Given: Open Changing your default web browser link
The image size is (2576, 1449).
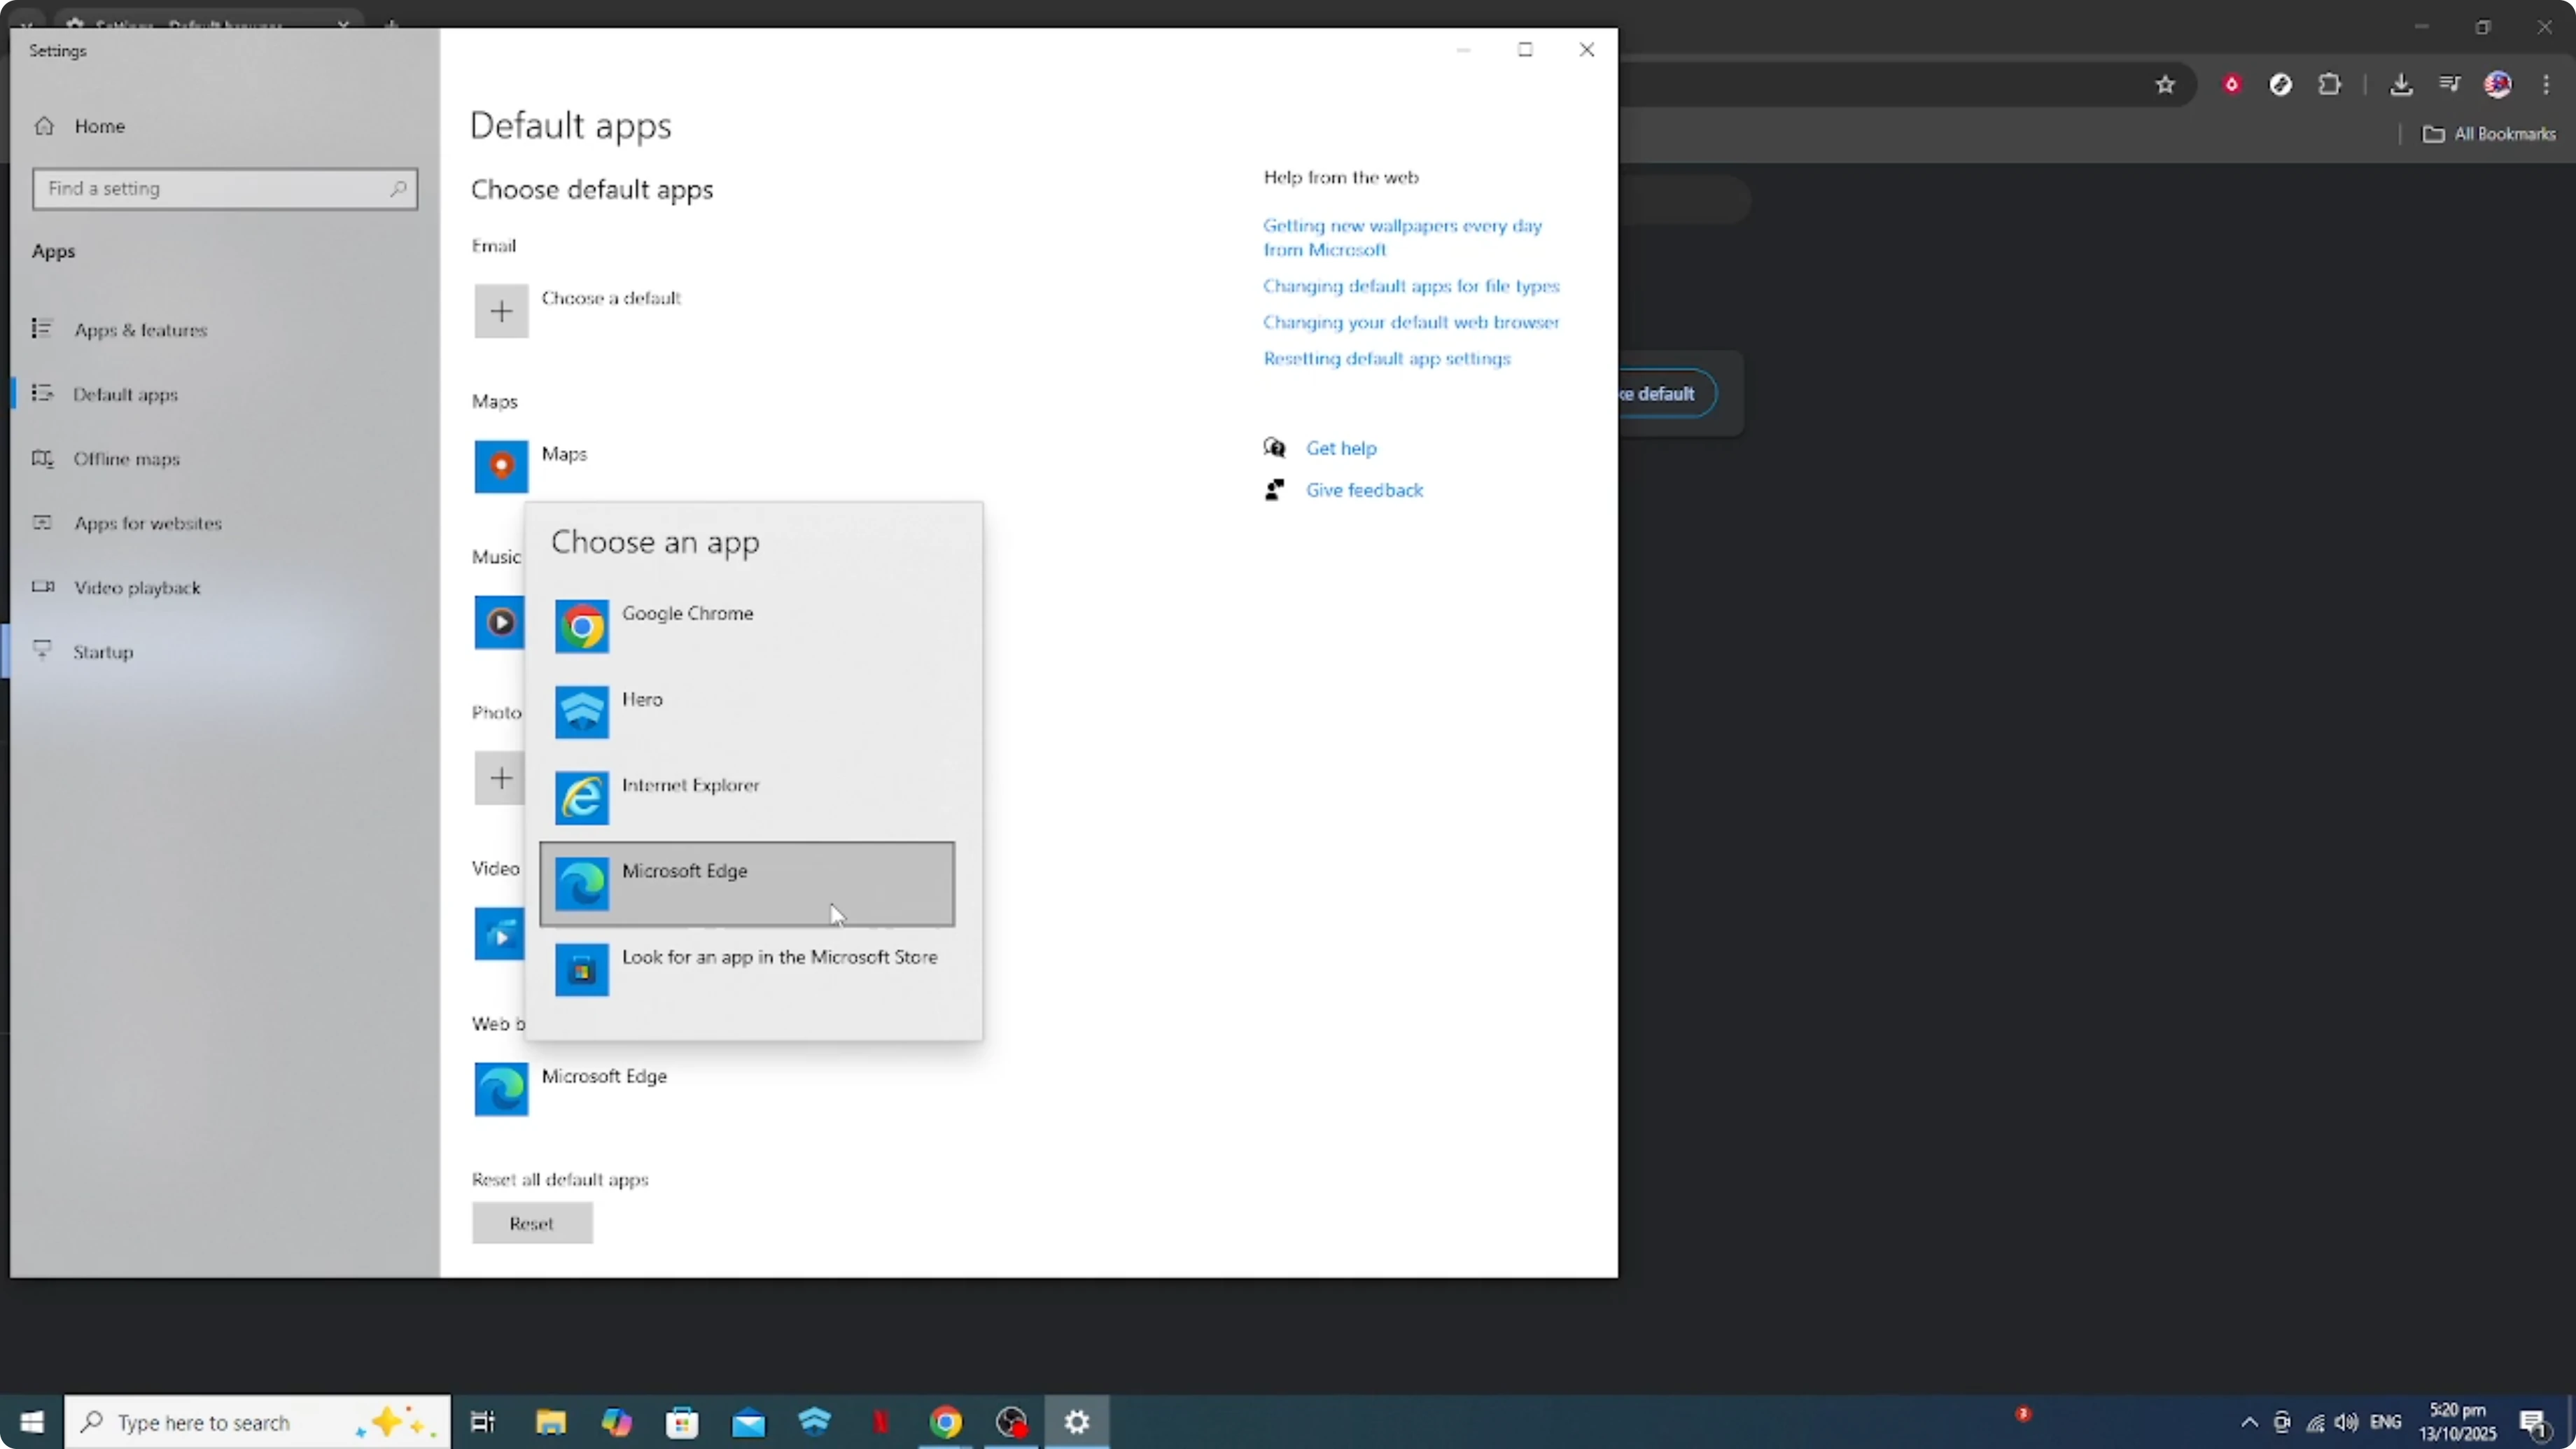Looking at the screenshot, I should click(x=1411, y=322).
